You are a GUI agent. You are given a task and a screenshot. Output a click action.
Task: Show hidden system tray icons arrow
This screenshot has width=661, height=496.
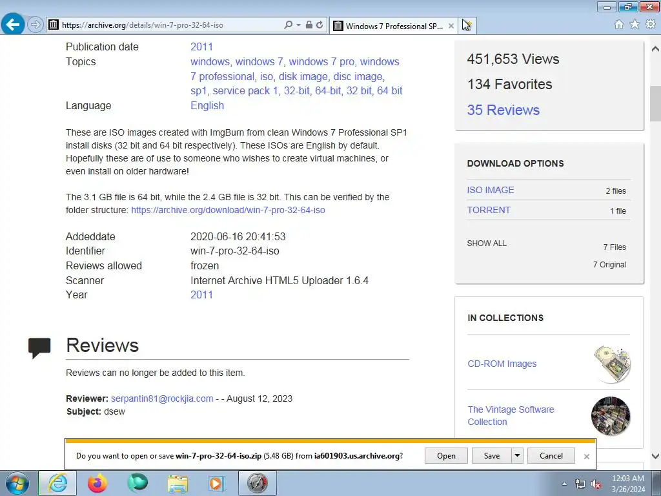click(x=564, y=484)
